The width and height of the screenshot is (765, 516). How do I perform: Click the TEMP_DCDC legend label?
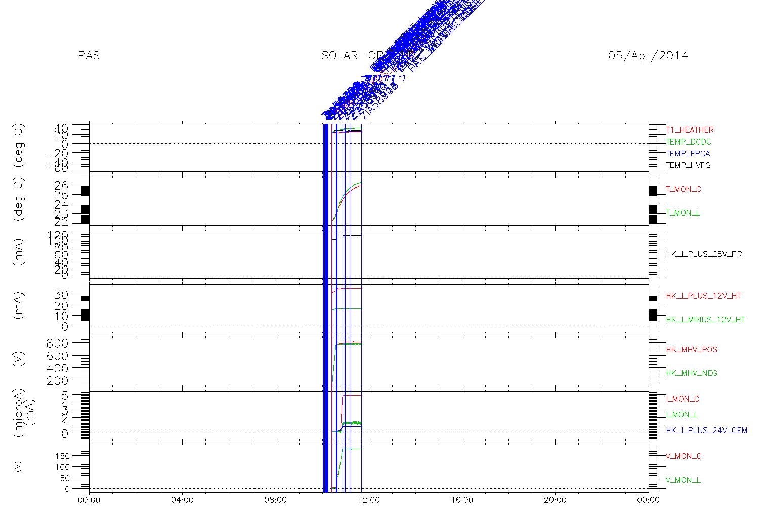coord(688,142)
